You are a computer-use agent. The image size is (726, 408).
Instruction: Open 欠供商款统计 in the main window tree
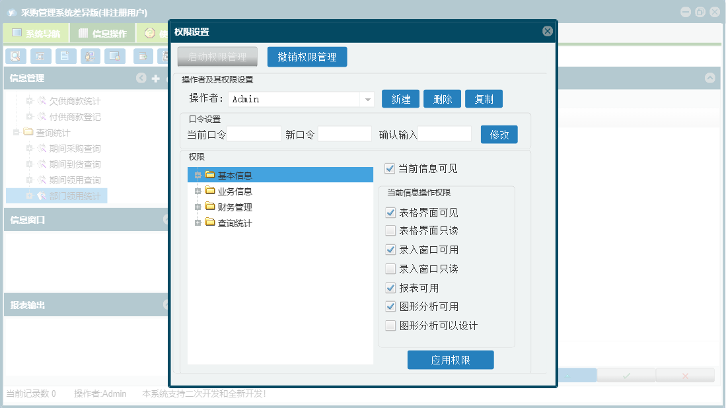[75, 101]
